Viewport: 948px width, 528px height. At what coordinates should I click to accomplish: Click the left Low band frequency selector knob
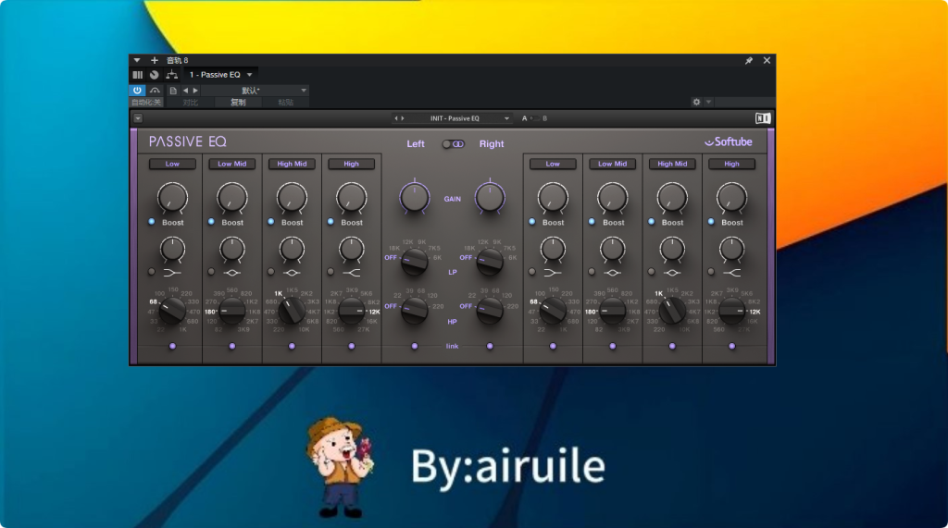pyautogui.click(x=172, y=311)
